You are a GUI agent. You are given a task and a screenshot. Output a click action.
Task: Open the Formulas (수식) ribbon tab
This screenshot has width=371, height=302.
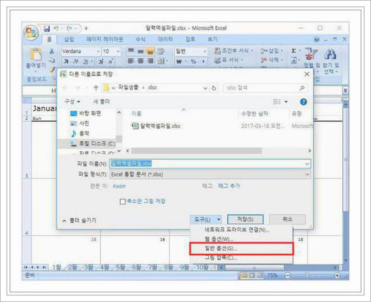(x=140, y=39)
